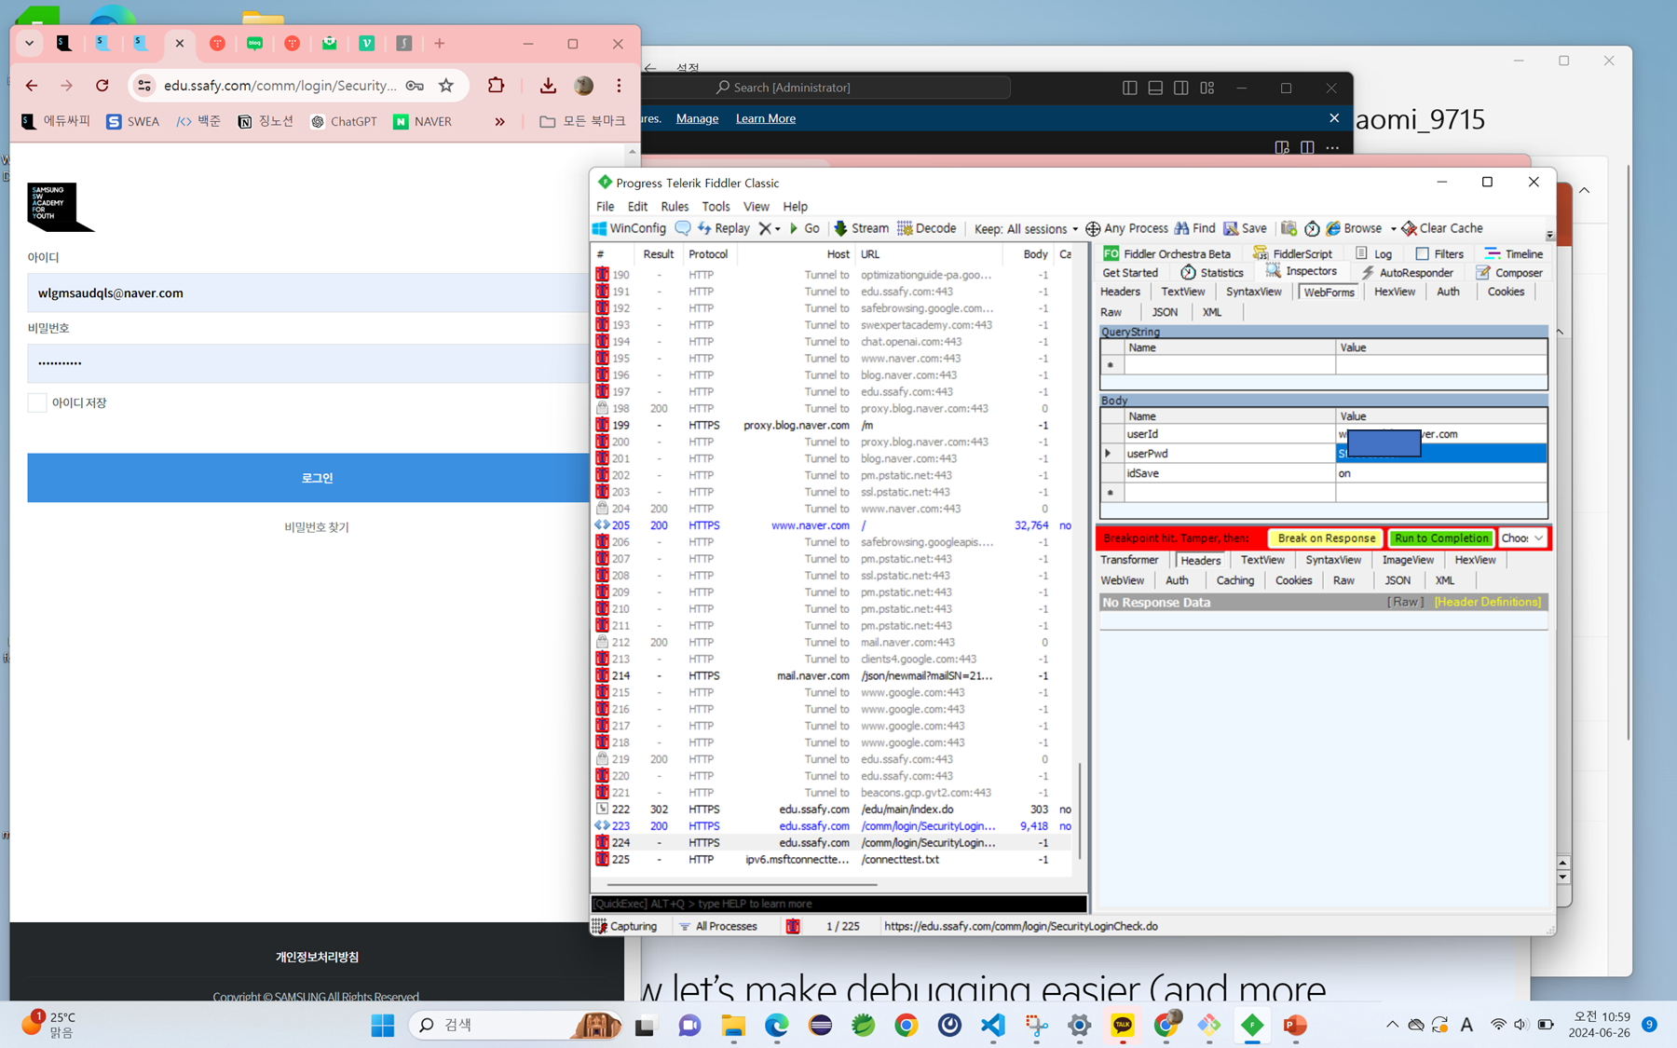
Task: Open Visual Studio Code from taskbar
Action: click(993, 1025)
